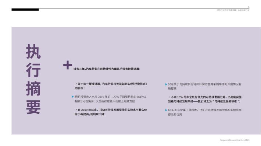Click bold bullet mentioning《巴黎协定》的目标
Screen dimensions: 261x146
[x=111, y=86]
